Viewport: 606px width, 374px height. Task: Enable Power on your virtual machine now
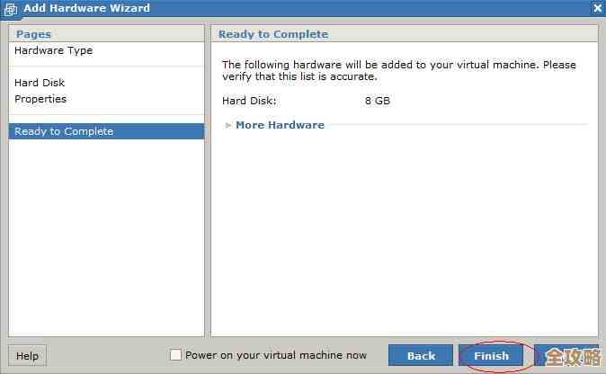(x=175, y=355)
